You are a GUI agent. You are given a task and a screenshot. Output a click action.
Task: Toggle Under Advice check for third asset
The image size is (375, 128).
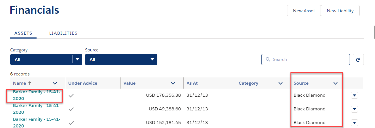pos(71,122)
